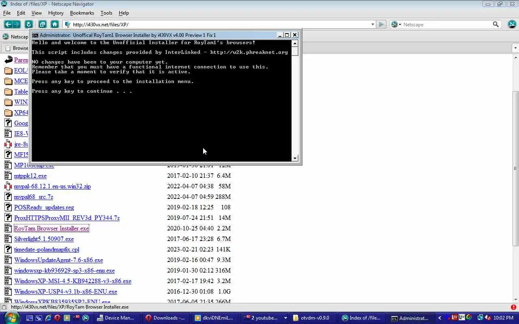Screen dimensions: 519x324
Task: Open the History menu
Action: [56, 13]
